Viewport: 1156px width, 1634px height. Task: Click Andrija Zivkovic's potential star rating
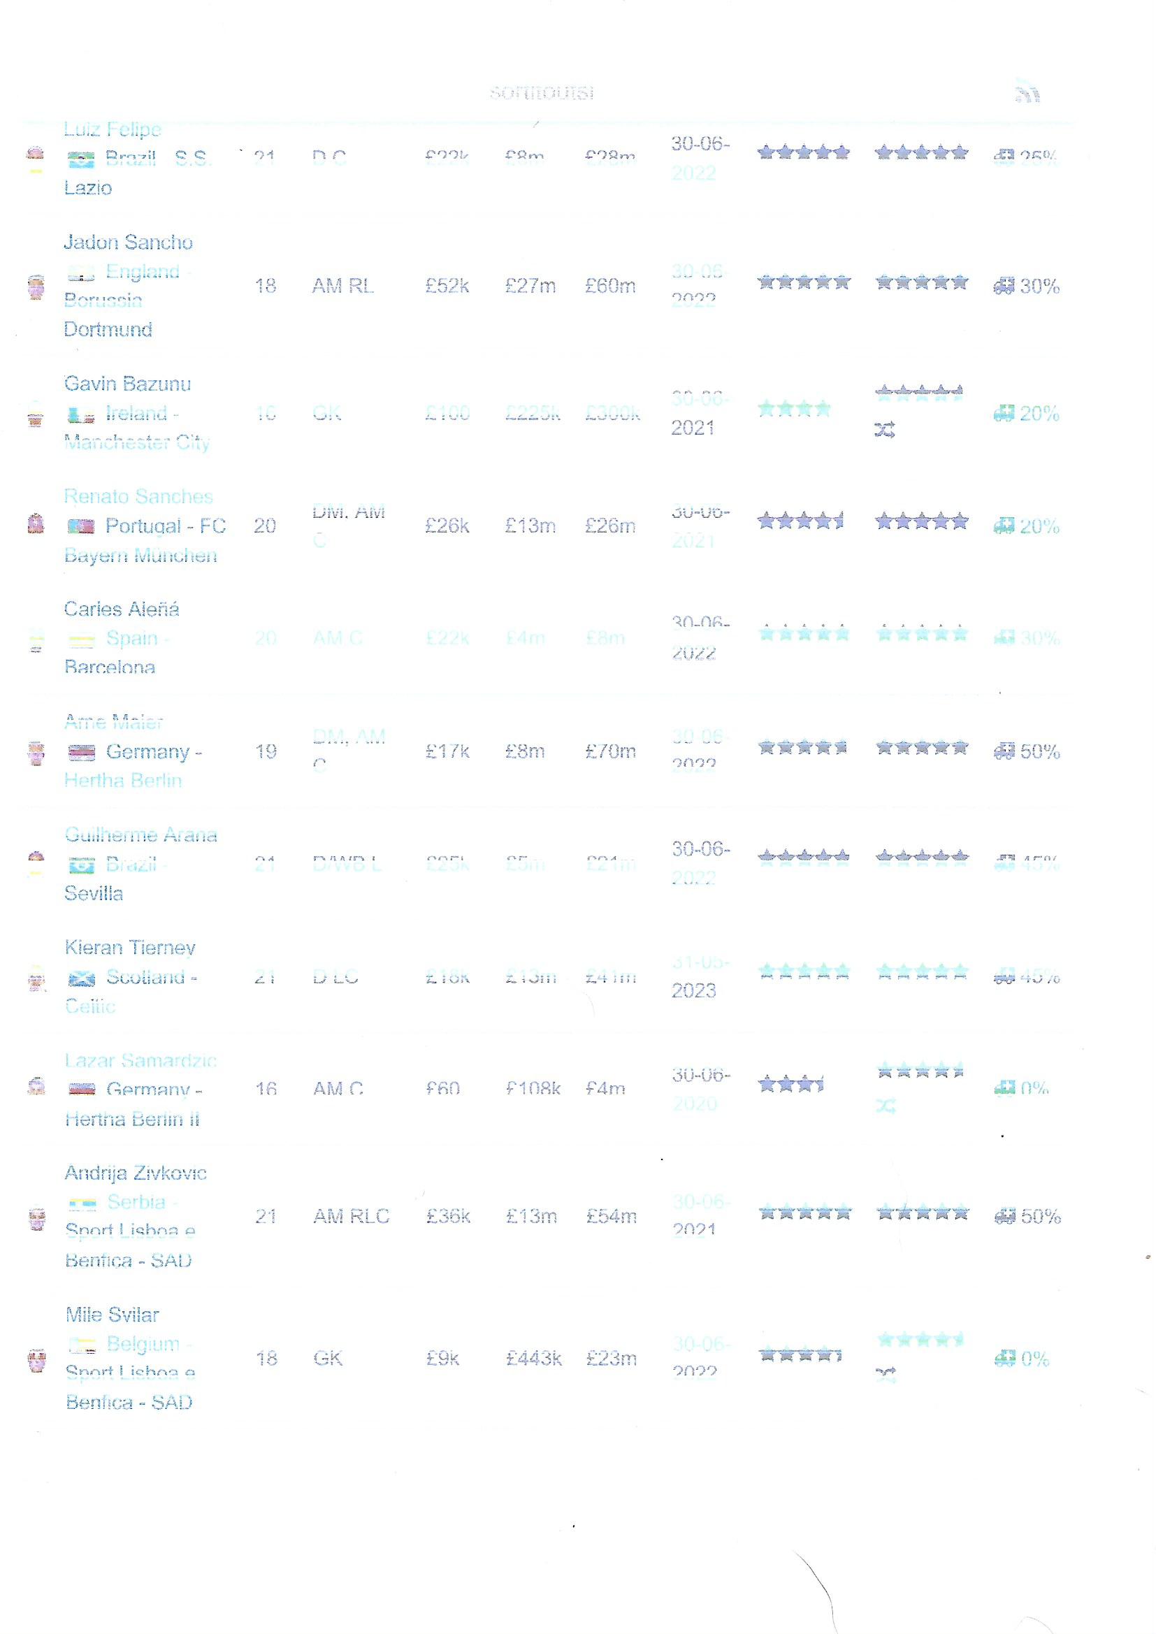(x=922, y=1213)
